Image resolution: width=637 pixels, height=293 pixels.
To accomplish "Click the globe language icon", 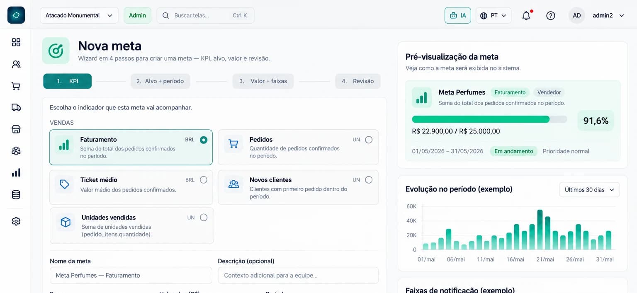I will (x=484, y=15).
